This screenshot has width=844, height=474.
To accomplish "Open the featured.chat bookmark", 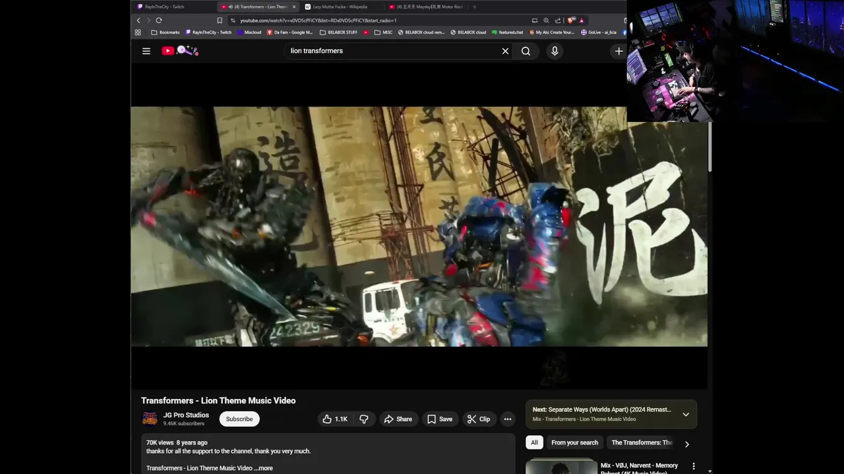I will coord(508,32).
